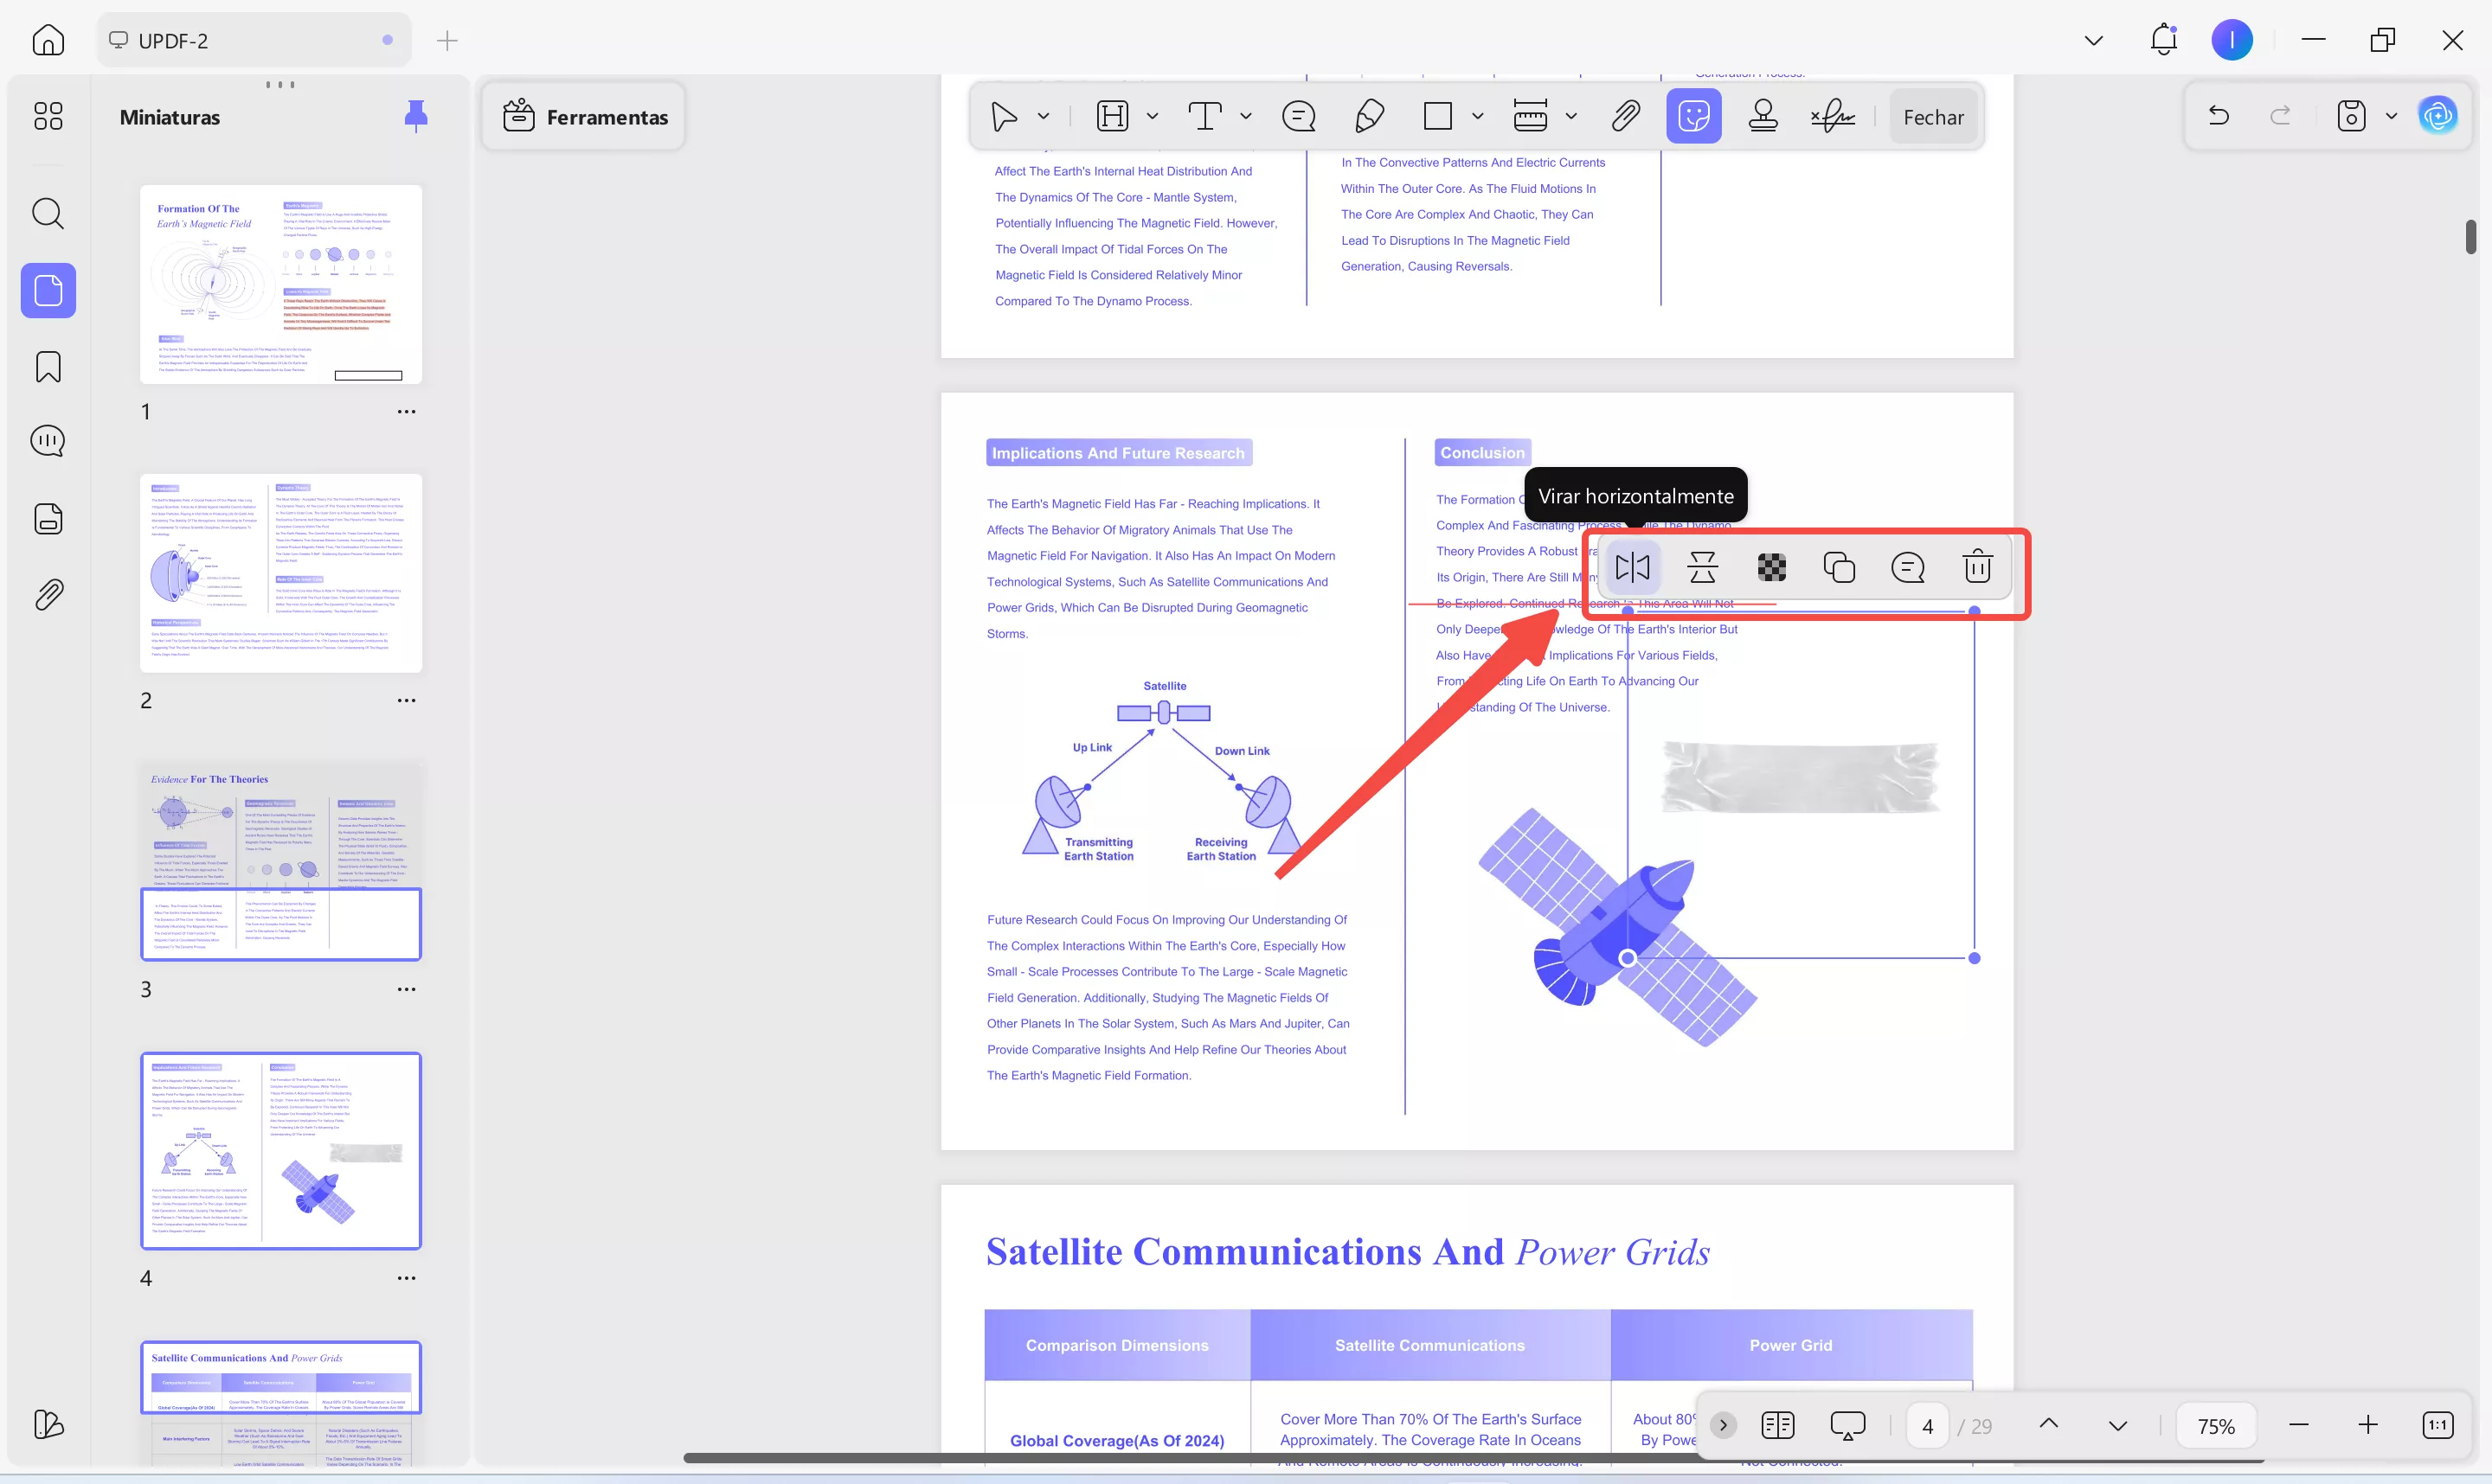Viewport: 2492px width, 1484px height.
Task: Open the save options dropdown arrow
Action: click(x=2391, y=116)
